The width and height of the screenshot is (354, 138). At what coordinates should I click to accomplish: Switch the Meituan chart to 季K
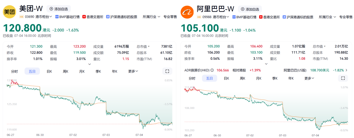(98, 71)
